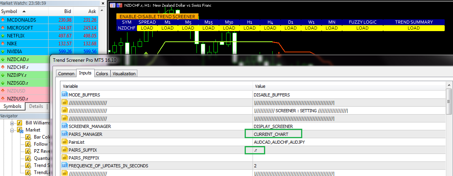Click the red arrow icon beside MCDONALDS
Image resolution: width=453 pixels, height=176 pixels.
3,20
